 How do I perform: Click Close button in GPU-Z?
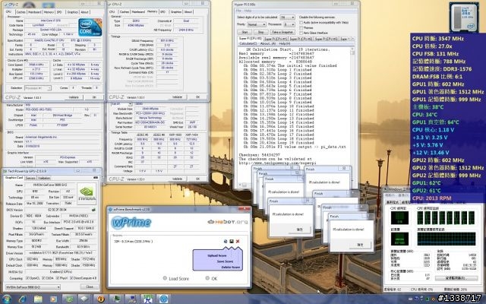(x=90, y=287)
